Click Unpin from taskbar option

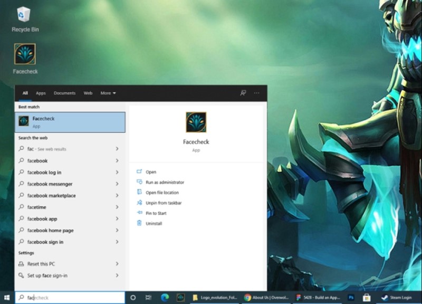point(164,203)
